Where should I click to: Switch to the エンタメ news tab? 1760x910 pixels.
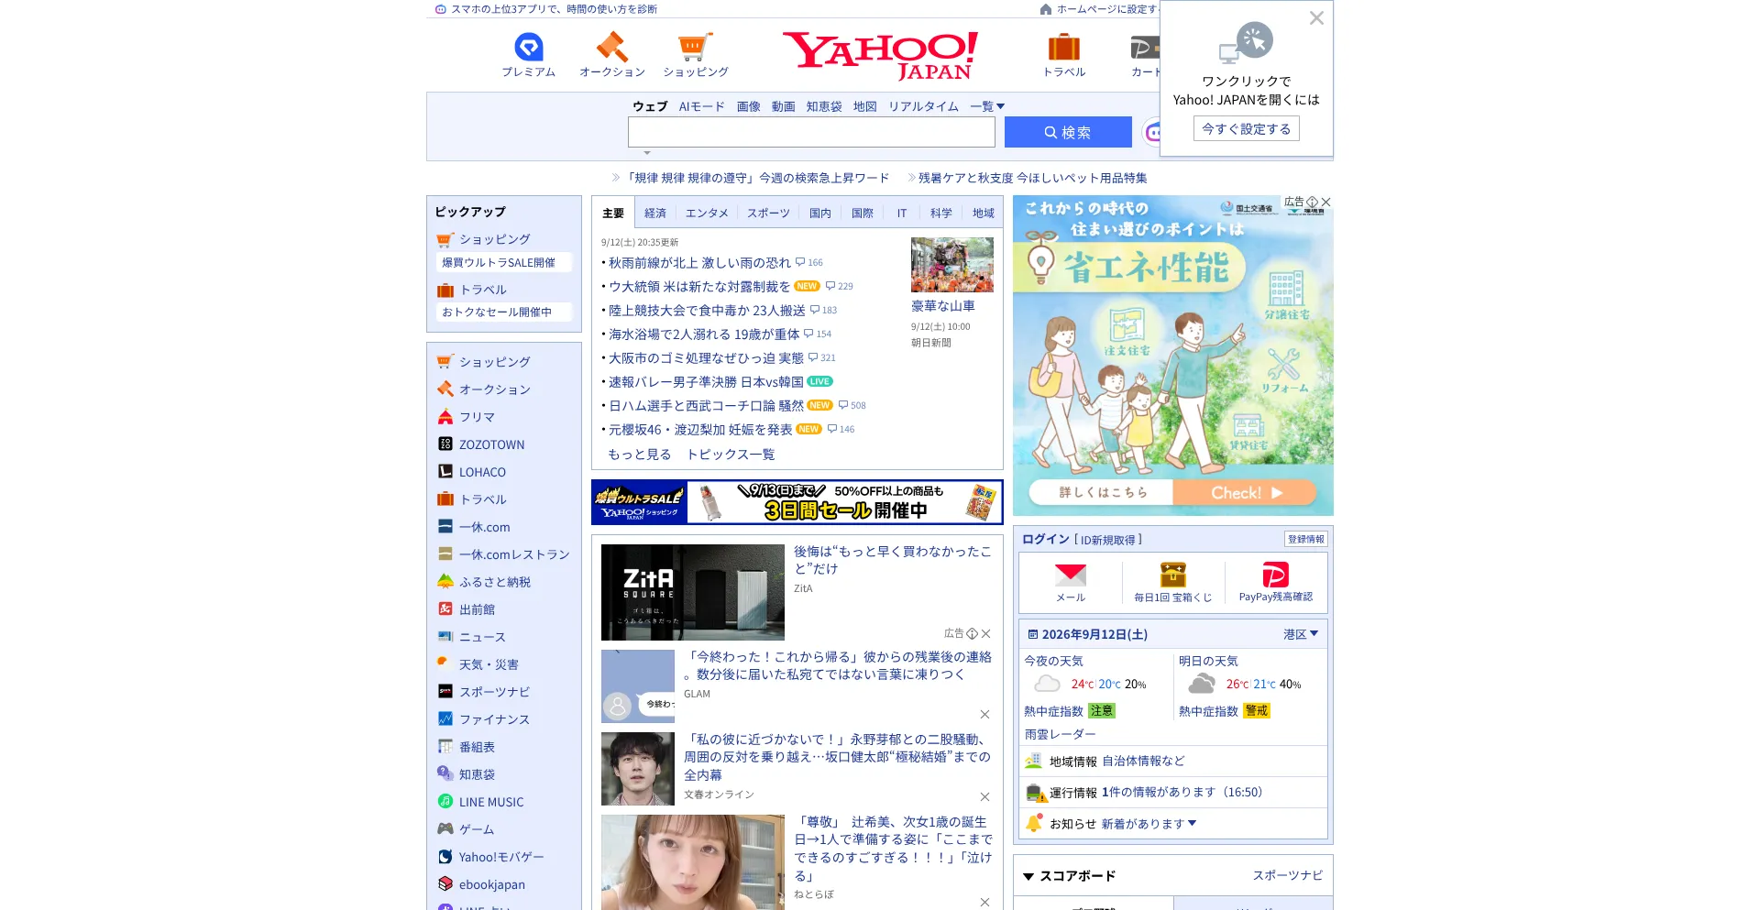(707, 214)
